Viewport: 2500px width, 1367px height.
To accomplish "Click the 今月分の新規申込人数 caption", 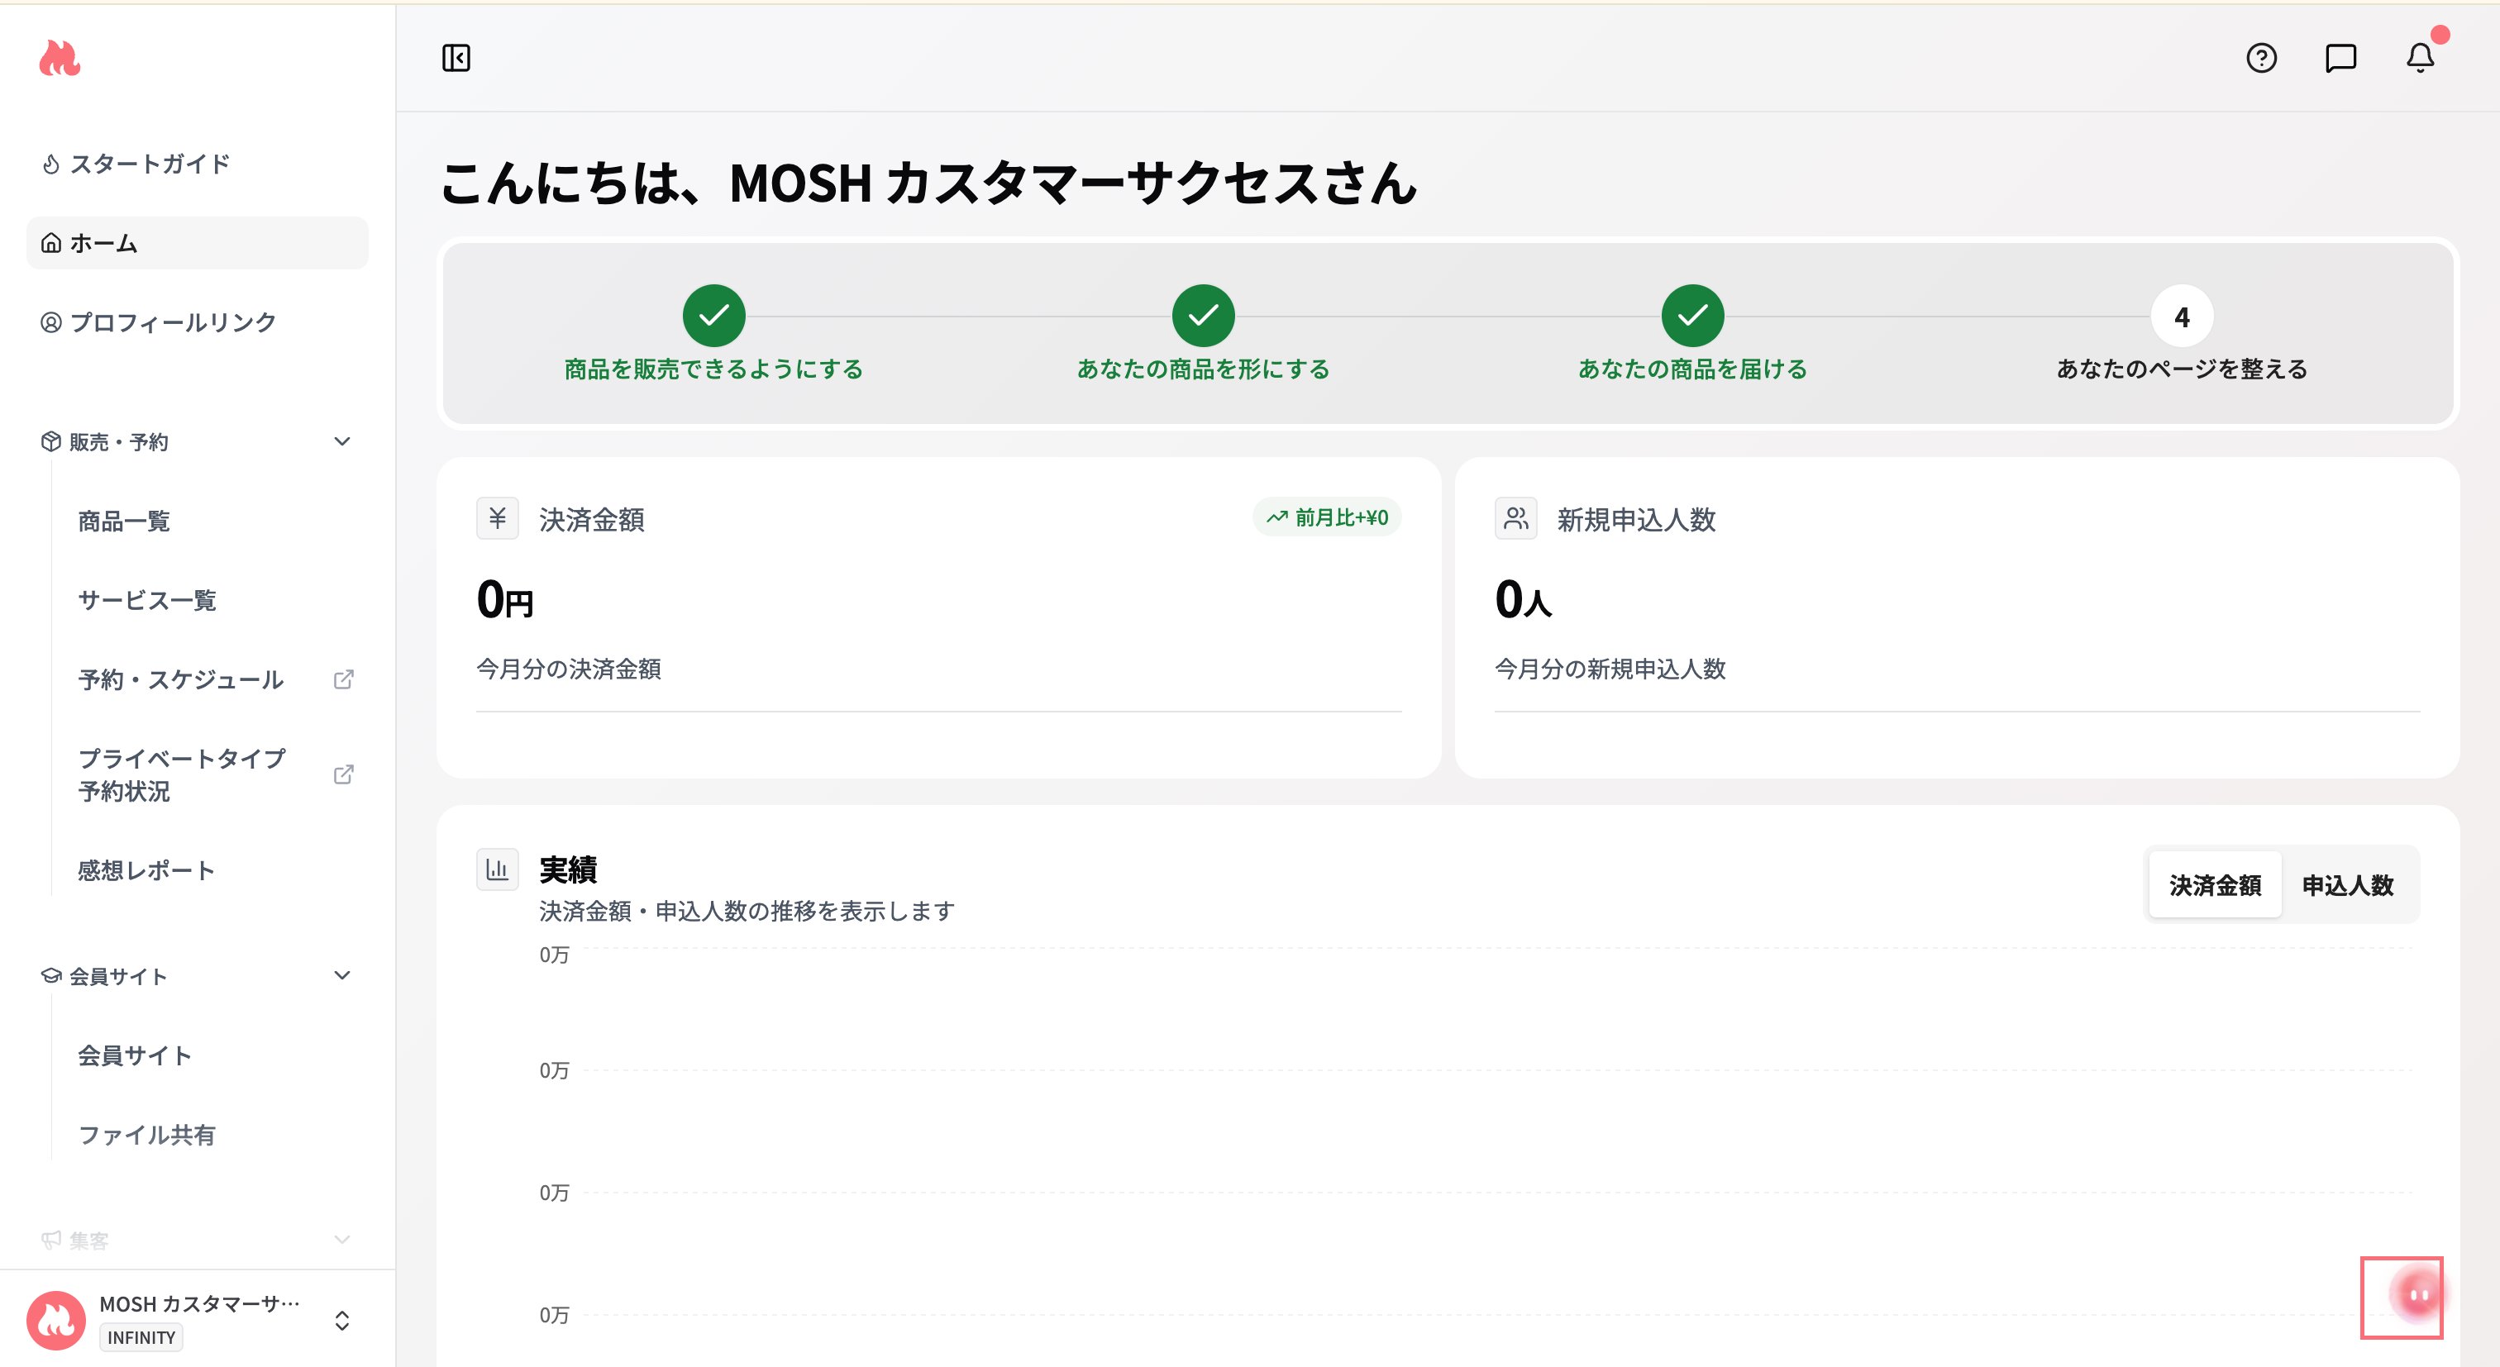I will [1610, 669].
